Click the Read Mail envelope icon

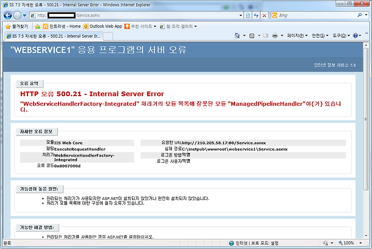tap(266, 36)
